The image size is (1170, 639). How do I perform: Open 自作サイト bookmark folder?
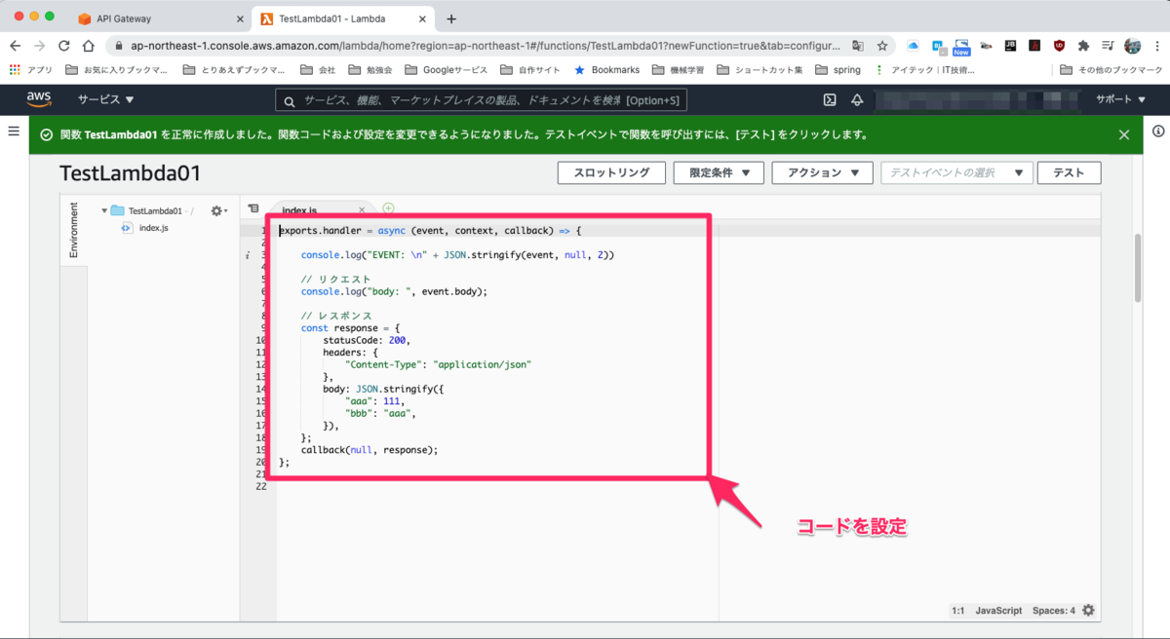click(530, 70)
